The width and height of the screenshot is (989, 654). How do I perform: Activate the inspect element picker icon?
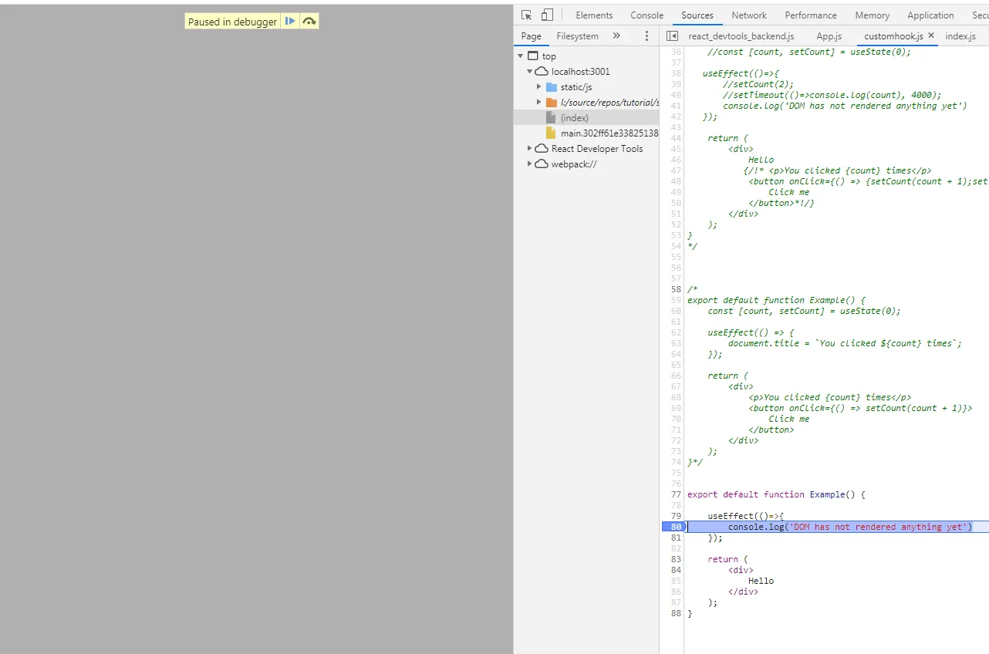[527, 15]
